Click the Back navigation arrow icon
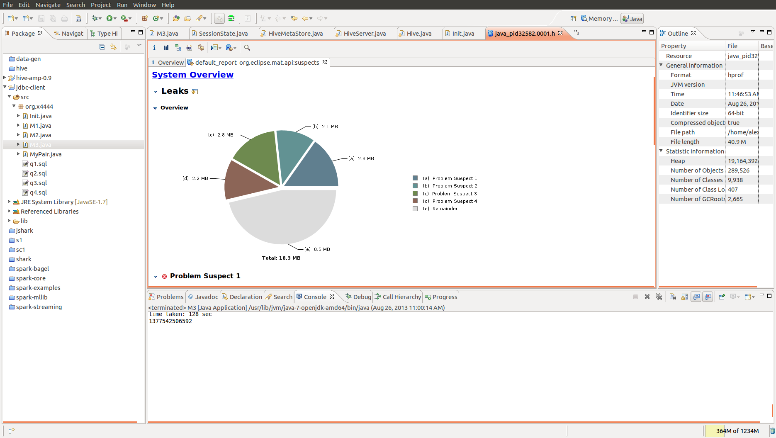 click(x=305, y=18)
